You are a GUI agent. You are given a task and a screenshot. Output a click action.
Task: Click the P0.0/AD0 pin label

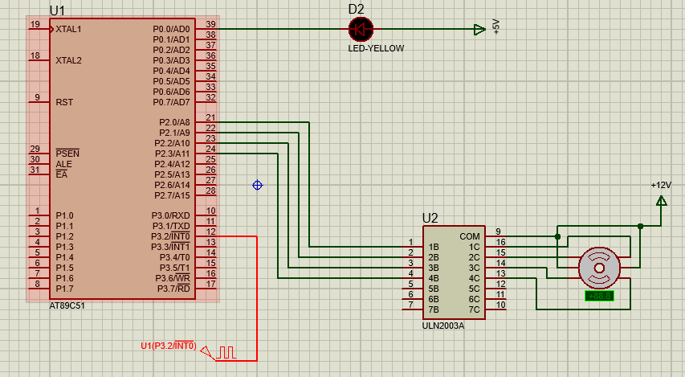[171, 29]
